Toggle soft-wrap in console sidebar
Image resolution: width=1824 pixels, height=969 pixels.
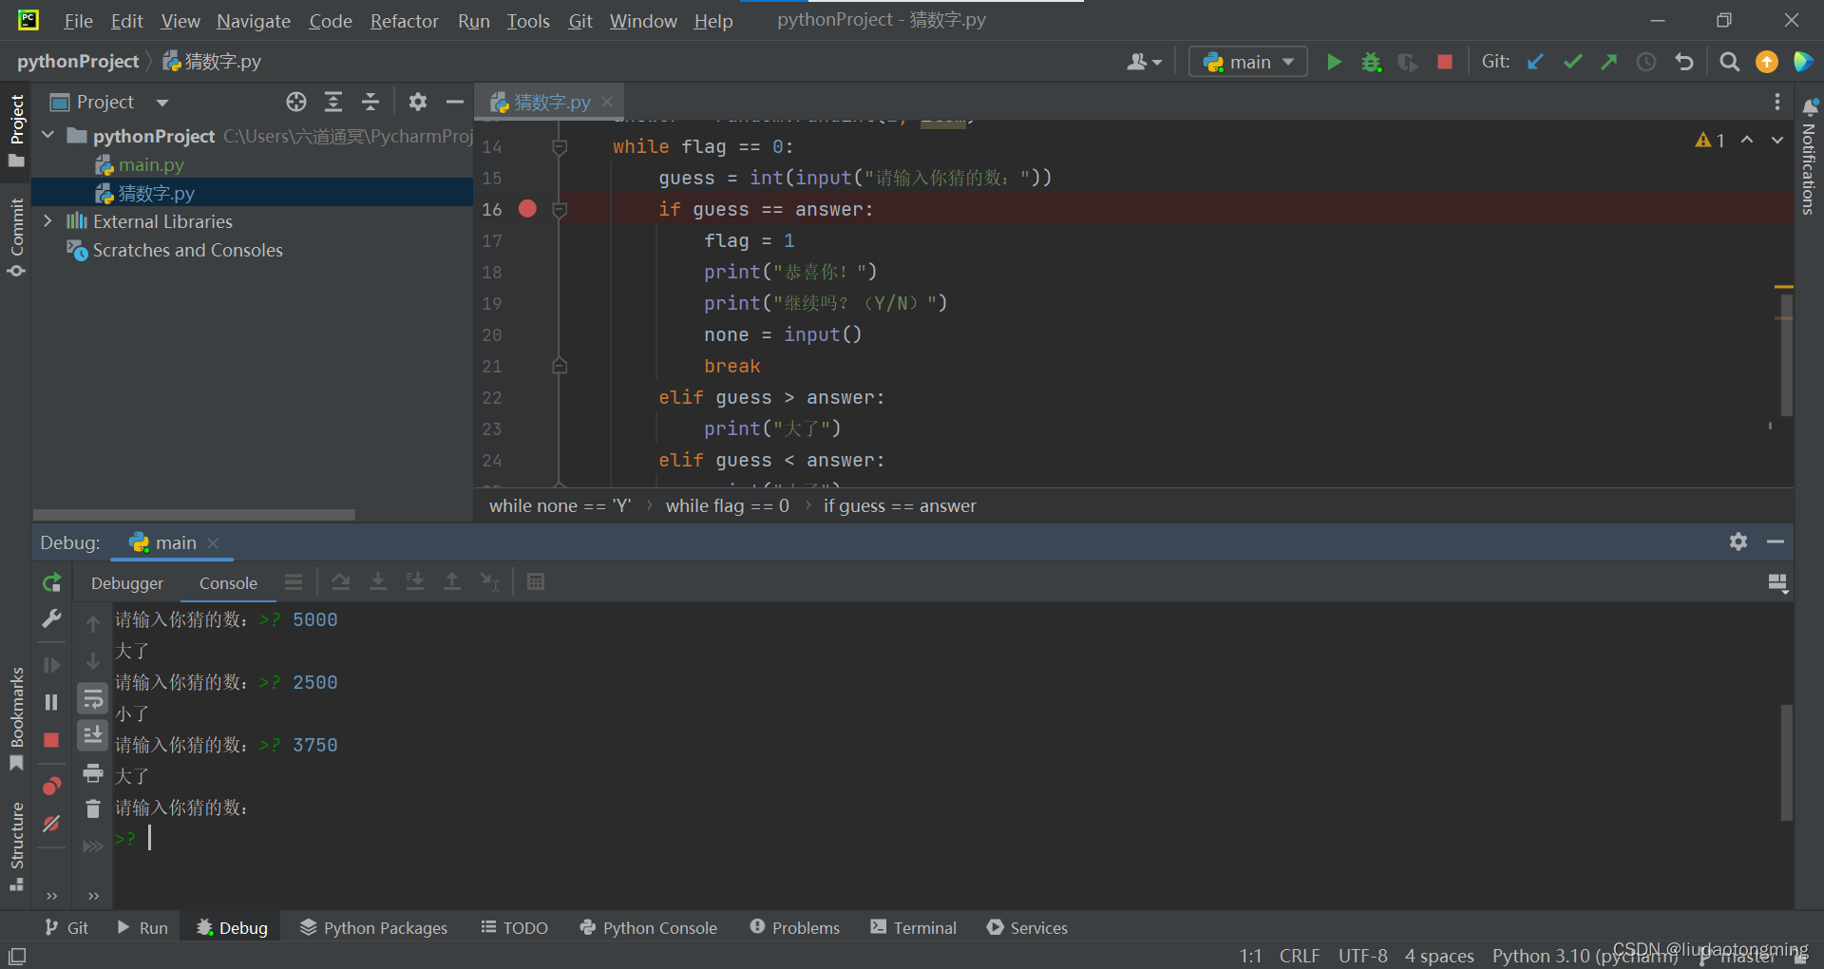pyautogui.click(x=93, y=700)
